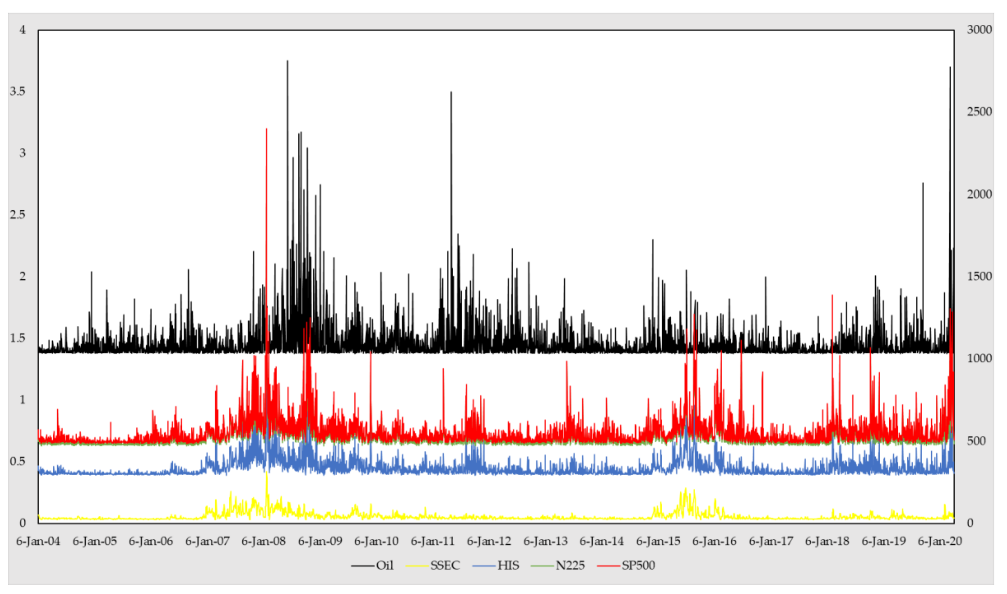Click the 6-Jan-06 date axis label
This screenshot has width=1007, height=594.
point(151,541)
